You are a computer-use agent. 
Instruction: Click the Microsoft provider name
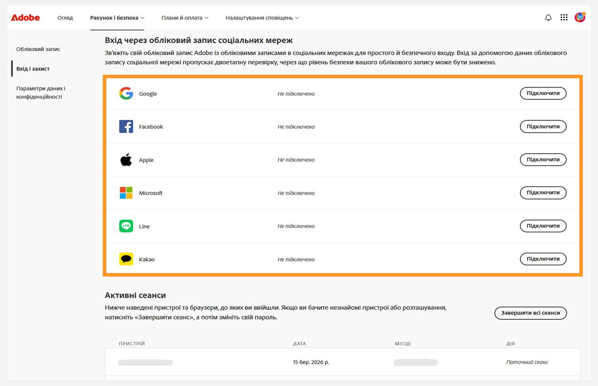[150, 193]
